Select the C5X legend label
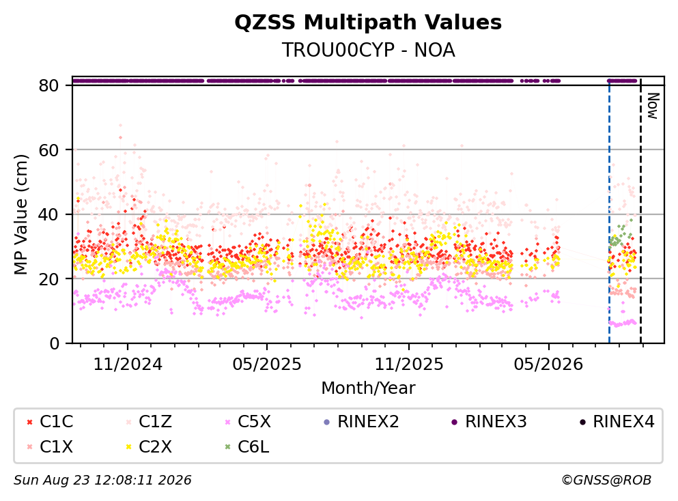 pyautogui.click(x=254, y=421)
